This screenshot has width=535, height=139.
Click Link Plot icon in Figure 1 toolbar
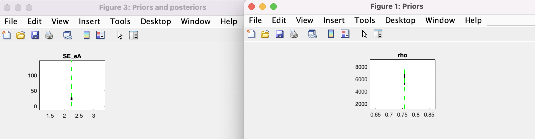click(312, 34)
